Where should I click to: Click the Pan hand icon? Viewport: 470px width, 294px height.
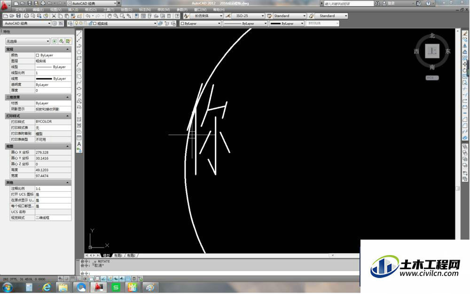click(110, 16)
